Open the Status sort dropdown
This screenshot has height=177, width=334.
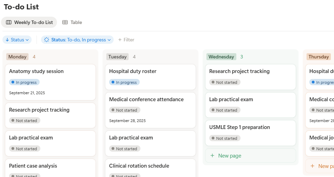coord(17,40)
